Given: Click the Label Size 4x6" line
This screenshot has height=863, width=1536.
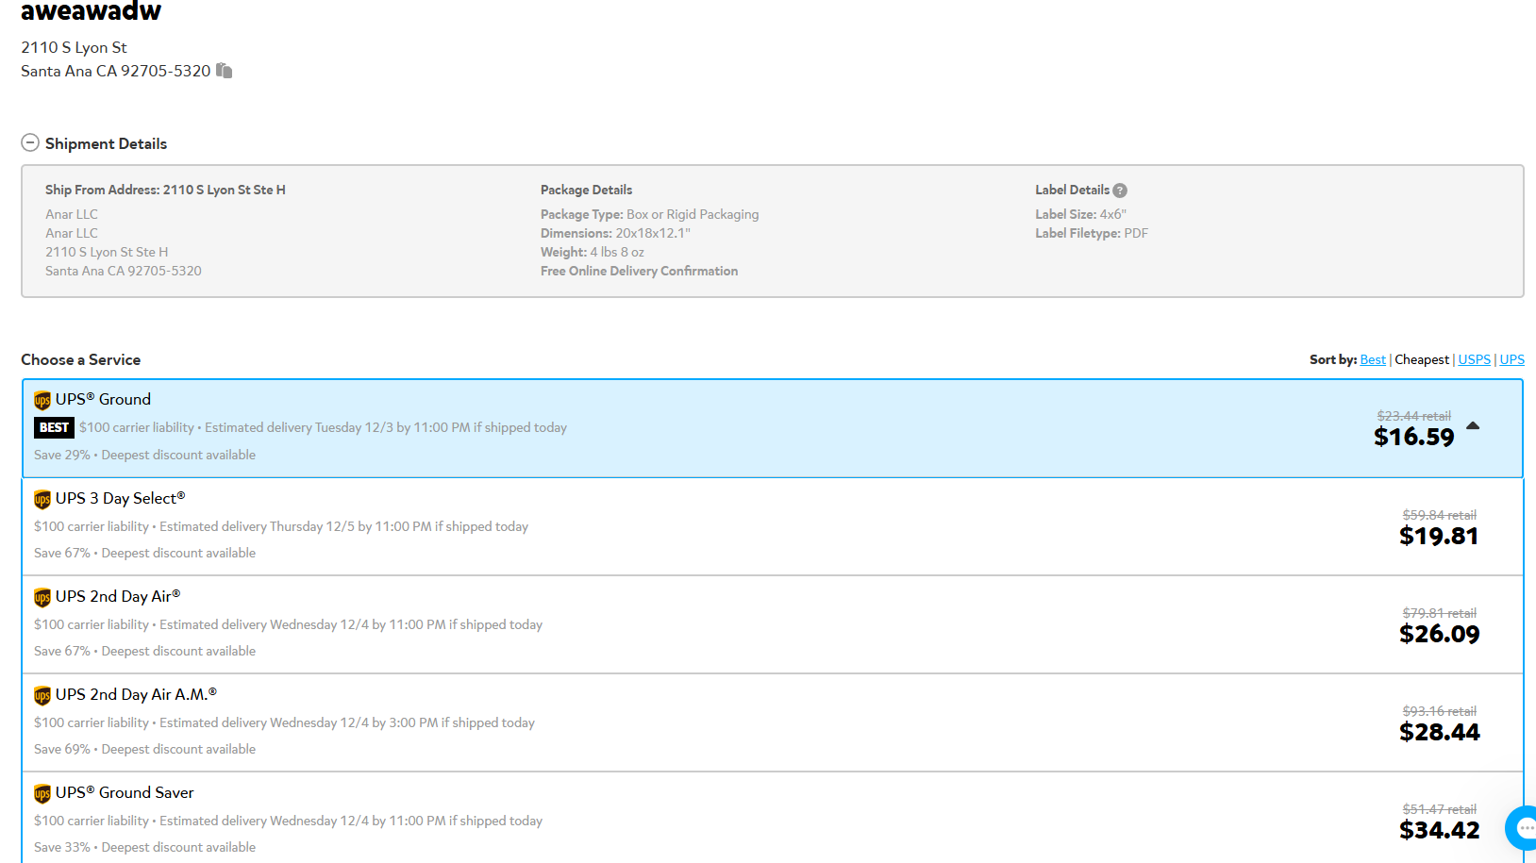Looking at the screenshot, I should (1080, 214).
